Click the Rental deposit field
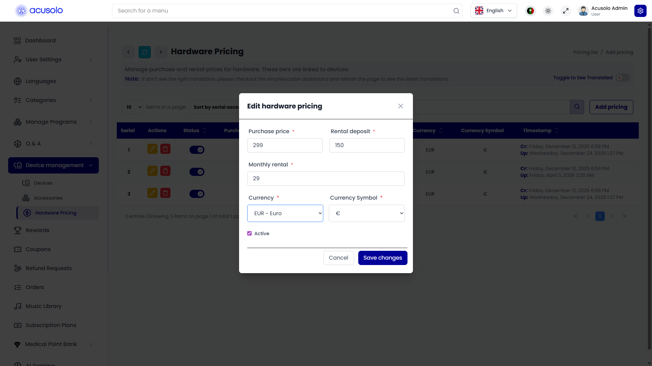 [367, 145]
